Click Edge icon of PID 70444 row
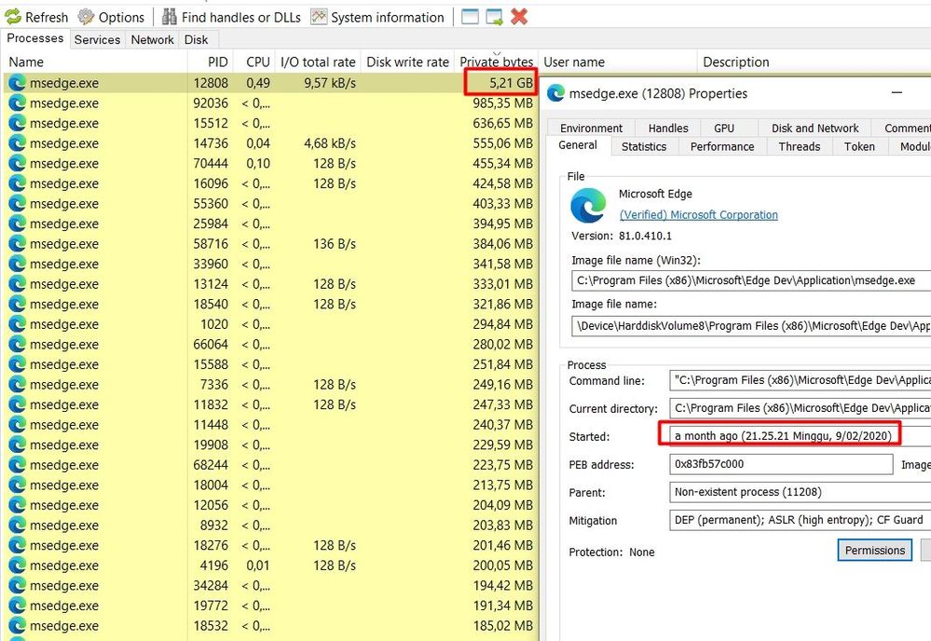931x641 pixels. 18,164
